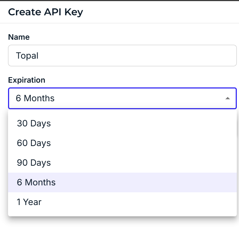Screen dimensions: 239x244
Task: Set key expiration to one year
Action: pos(29,202)
